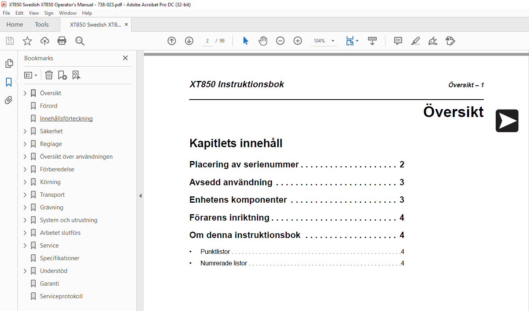Image resolution: width=529 pixels, height=311 pixels.
Task: Open the View menu
Action: (34, 13)
